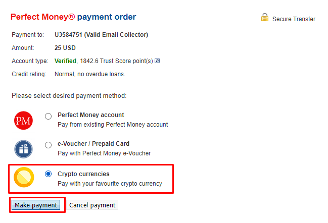Viewport: 328px width, 223px height.
Task: Click the red PM Perfect Money logo
Action: pyautogui.click(x=23, y=121)
